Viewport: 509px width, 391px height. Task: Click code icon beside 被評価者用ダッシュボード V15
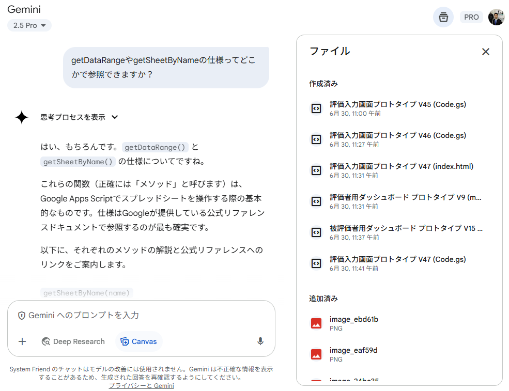[x=316, y=232]
